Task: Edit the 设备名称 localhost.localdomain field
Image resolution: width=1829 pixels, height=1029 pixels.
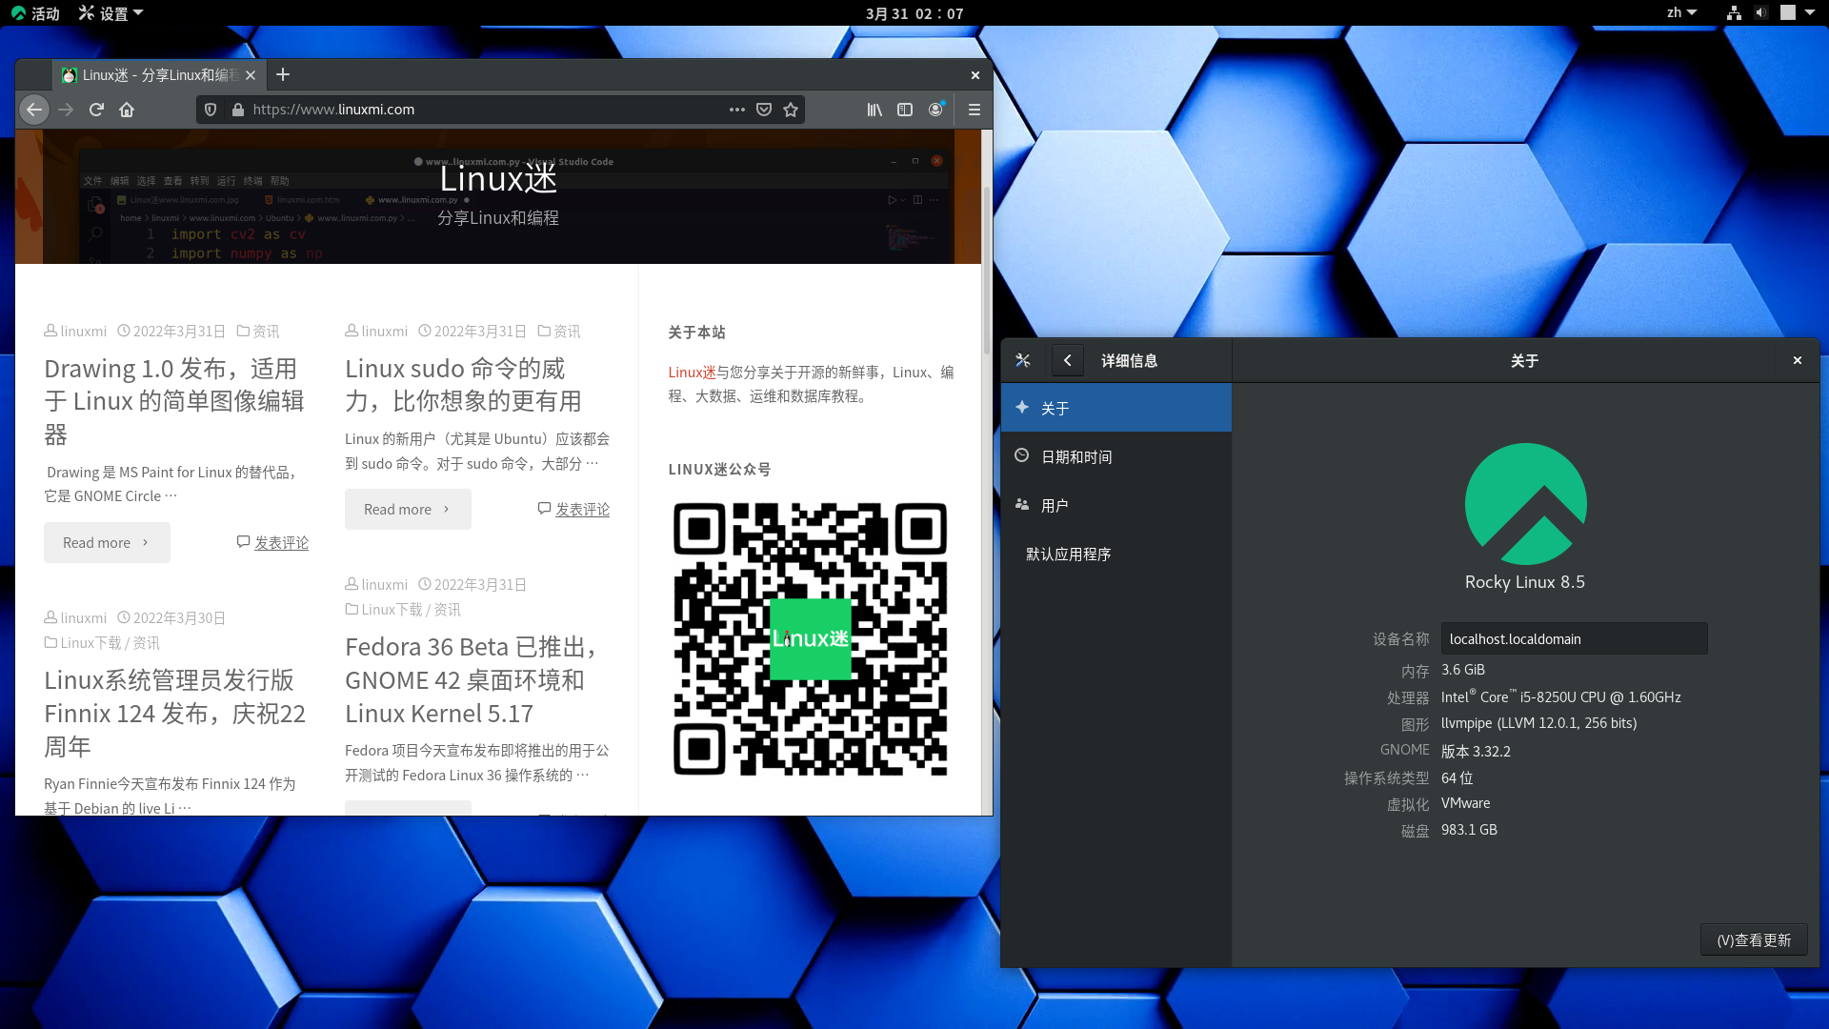Action: point(1574,638)
